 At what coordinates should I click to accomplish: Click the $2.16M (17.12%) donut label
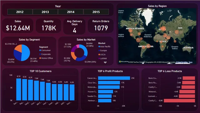pos(67,46)
